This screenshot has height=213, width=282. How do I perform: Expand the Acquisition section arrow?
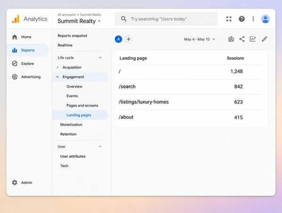point(57,67)
